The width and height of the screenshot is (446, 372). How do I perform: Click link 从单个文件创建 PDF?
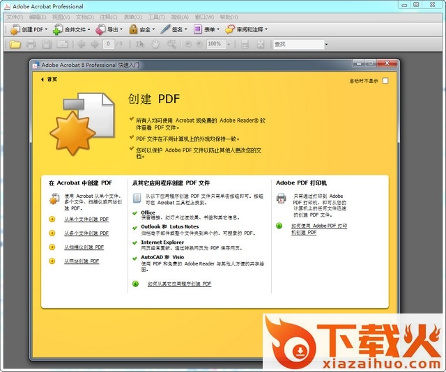tap(86, 219)
